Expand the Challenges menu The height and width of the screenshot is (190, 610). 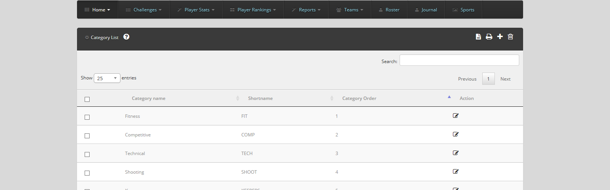(144, 10)
